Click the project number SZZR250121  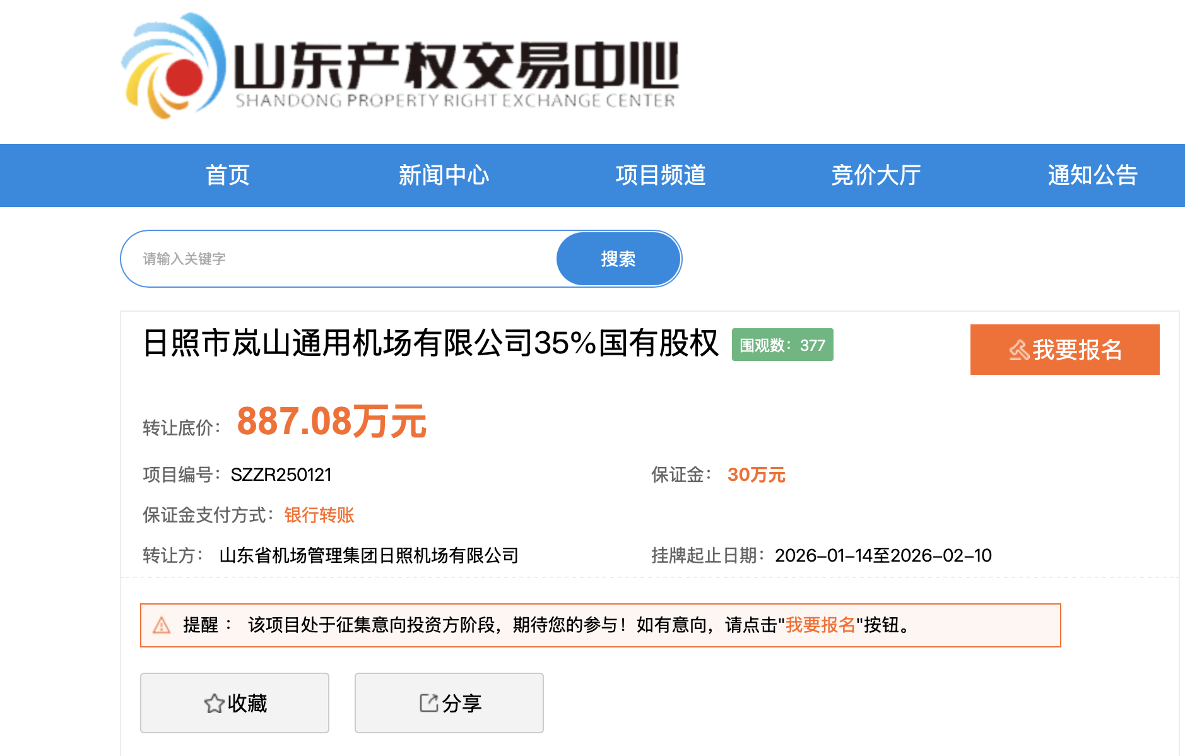tap(281, 475)
